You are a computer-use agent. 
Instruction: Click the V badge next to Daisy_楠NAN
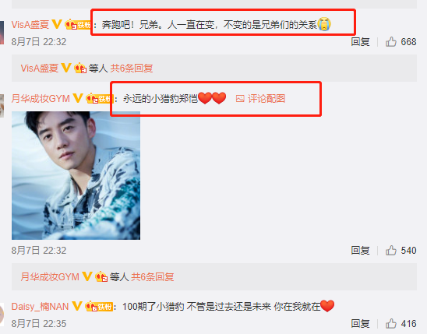77,306
